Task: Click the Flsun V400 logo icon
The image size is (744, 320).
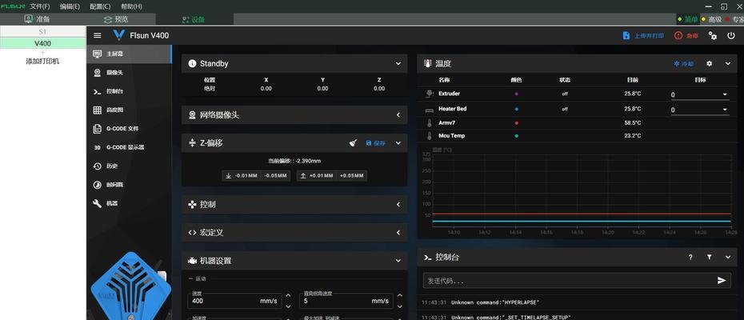Action: [119, 35]
